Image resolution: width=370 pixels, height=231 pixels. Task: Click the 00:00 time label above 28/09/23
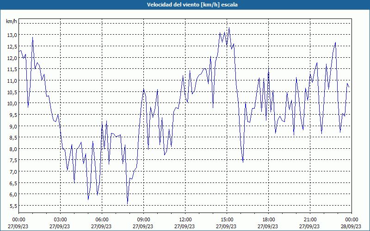[351, 220]
